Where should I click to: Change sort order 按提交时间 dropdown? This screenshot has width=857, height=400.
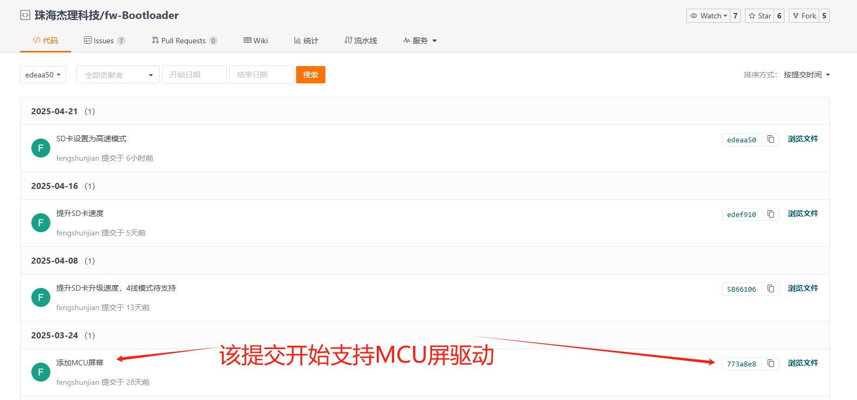[807, 75]
